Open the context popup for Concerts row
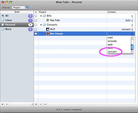This screenshot has height=113, width=138. point(132,25)
